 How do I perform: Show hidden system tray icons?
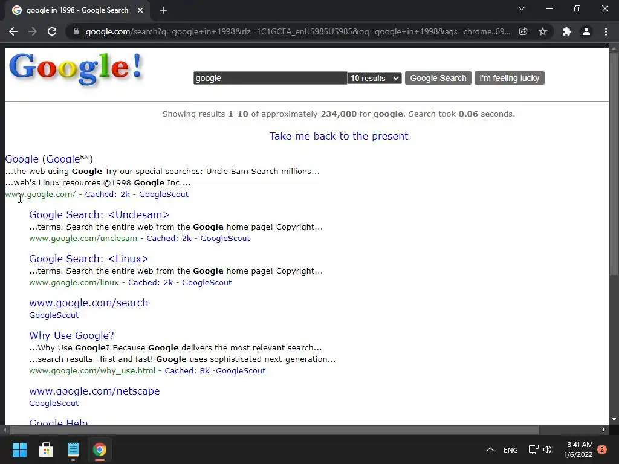pos(490,449)
